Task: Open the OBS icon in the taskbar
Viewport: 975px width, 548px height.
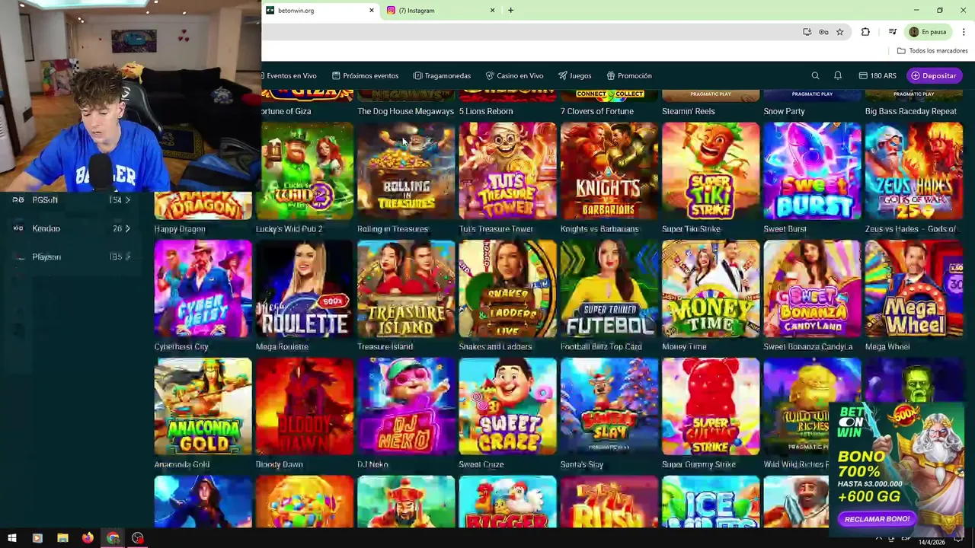Action: point(138,538)
